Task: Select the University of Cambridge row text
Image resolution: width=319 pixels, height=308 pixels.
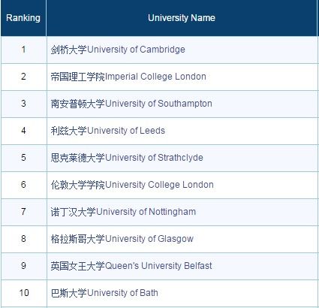Action: coord(118,50)
